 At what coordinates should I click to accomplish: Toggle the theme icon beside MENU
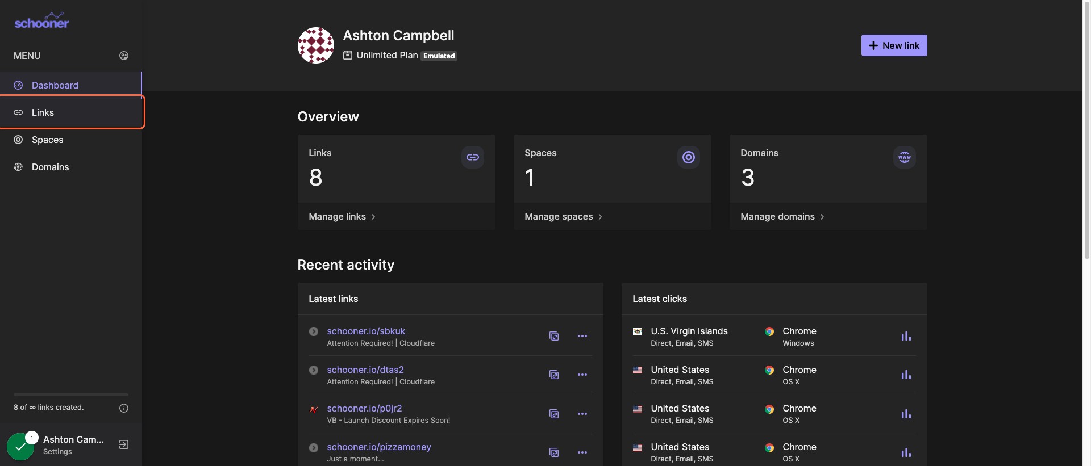pos(124,56)
